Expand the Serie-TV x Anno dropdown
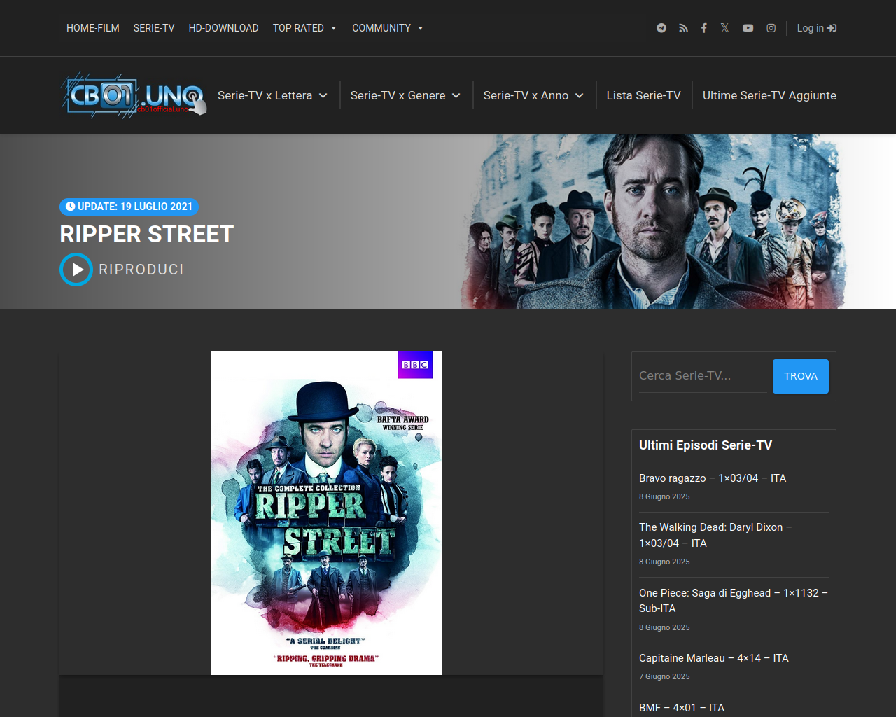Screen dimensions: 896x717 pos(533,95)
